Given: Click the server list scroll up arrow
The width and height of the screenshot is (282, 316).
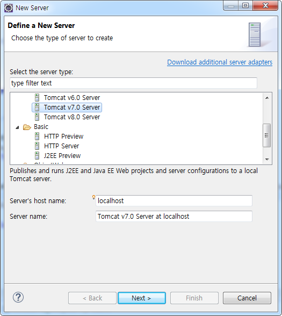Looking at the screenshot, I should pos(267,98).
